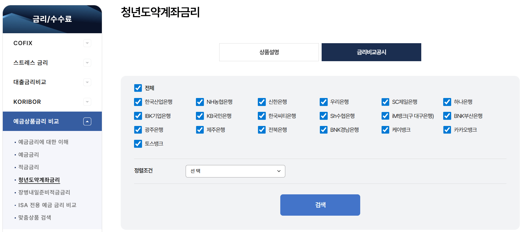Open the 청년도약계좌금리 submenu link
The height and width of the screenshot is (232, 522).
(x=39, y=180)
